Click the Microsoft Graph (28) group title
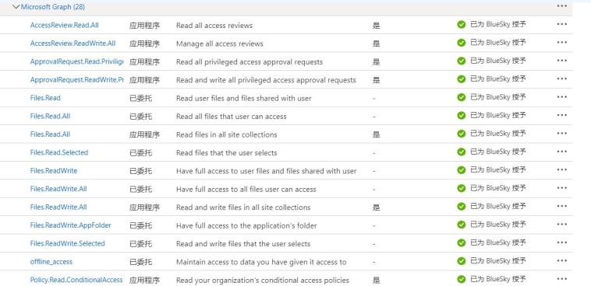Viewport: 591px width, 286px height. [53, 7]
